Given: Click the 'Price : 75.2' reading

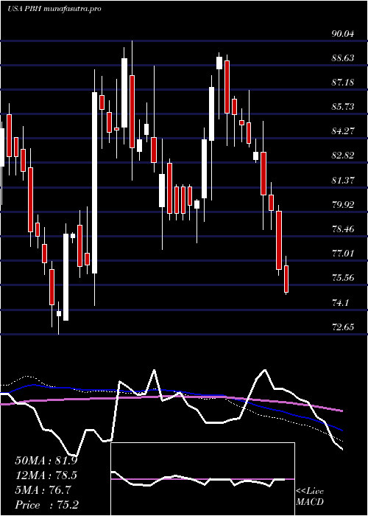Looking at the screenshot, I should click(46, 505).
